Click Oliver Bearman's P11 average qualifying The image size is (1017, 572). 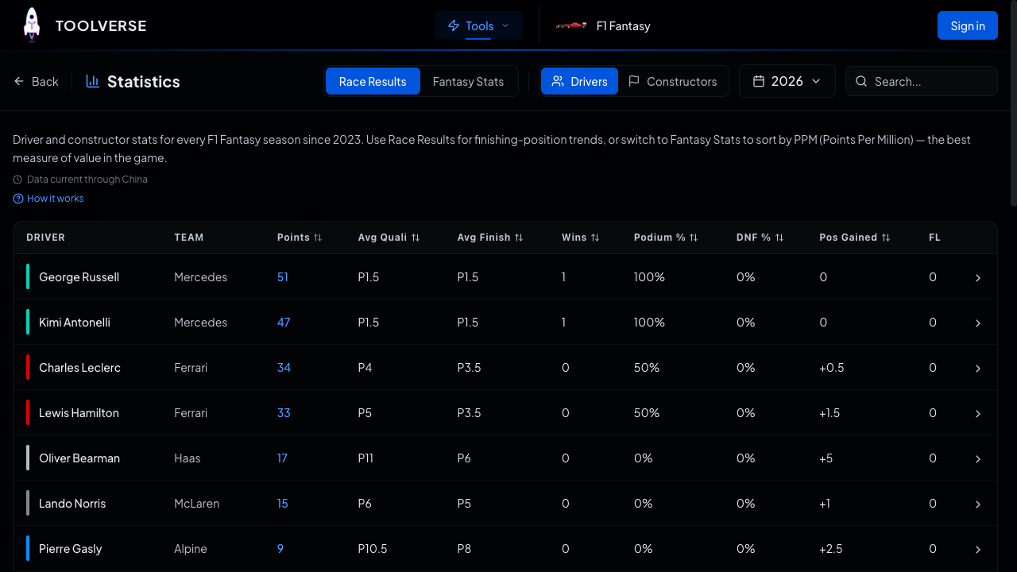(365, 458)
